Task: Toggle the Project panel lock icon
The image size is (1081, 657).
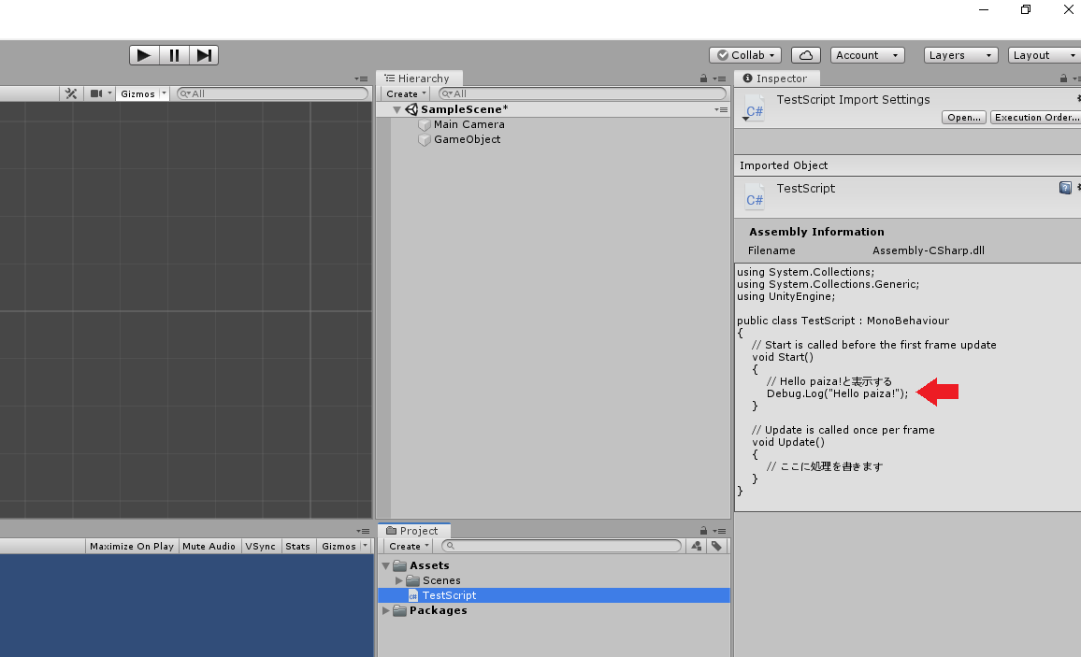Action: [703, 531]
